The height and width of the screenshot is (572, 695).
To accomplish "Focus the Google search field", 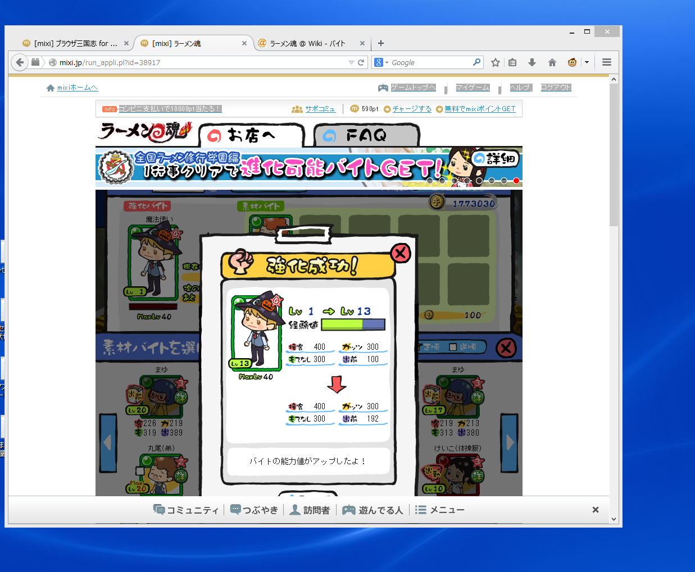I will point(430,62).
